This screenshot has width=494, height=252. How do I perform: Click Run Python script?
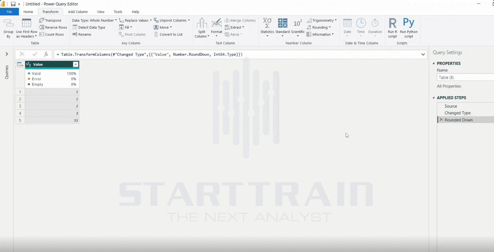[409, 28]
